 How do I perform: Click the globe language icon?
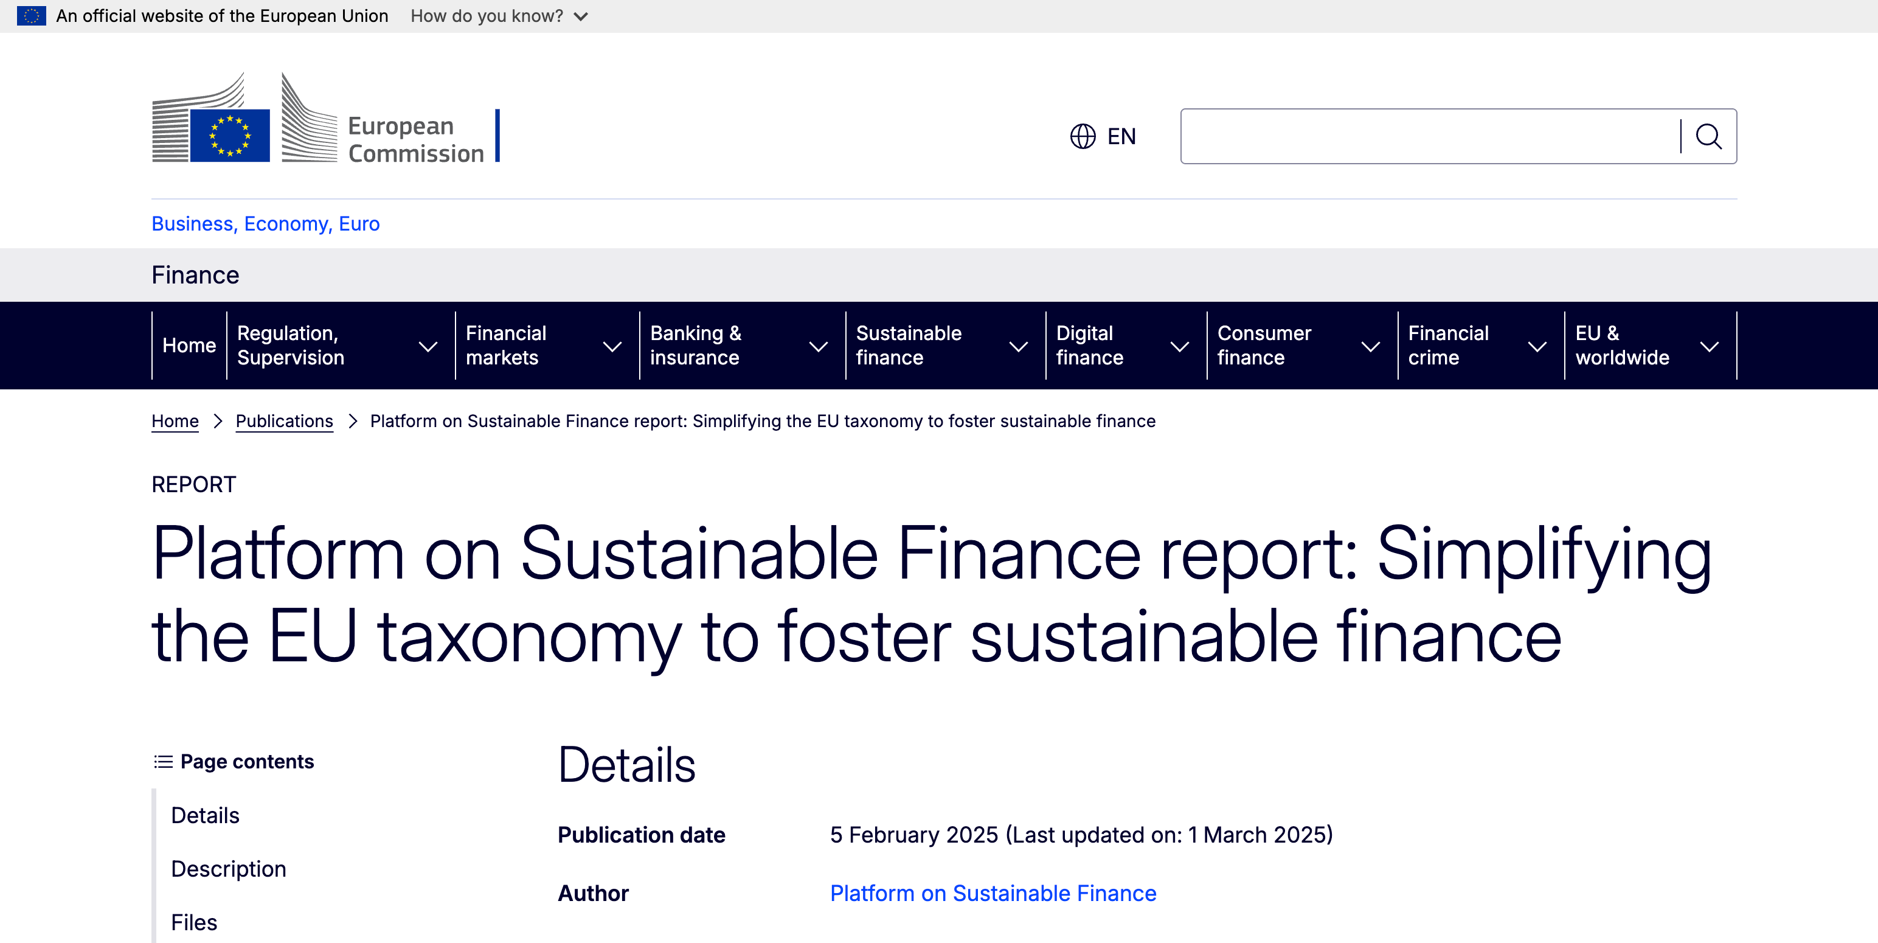1083,136
